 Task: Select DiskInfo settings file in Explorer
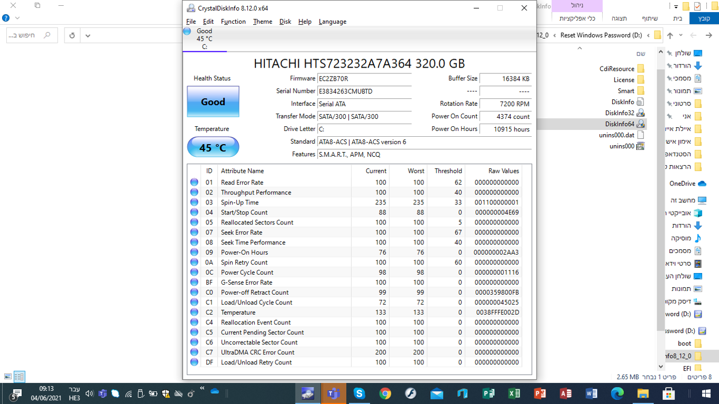(628, 102)
